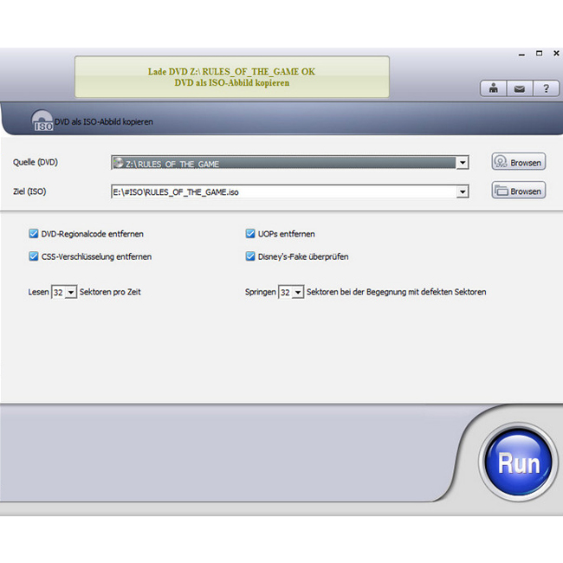Toggle Disney's-Fake überprüfen checkbox
Viewport: 563px width, 563px height.
coord(250,256)
